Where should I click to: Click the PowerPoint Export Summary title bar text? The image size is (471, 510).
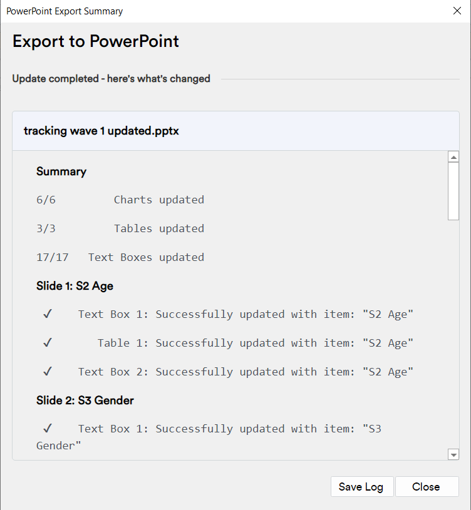click(x=65, y=11)
